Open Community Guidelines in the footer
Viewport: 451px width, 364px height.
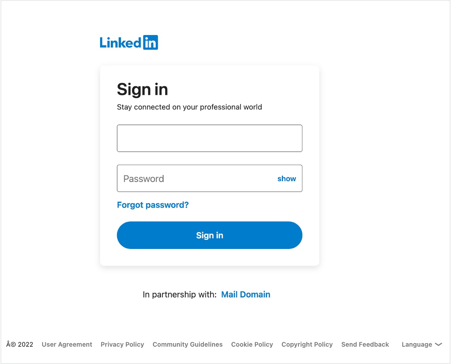188,344
